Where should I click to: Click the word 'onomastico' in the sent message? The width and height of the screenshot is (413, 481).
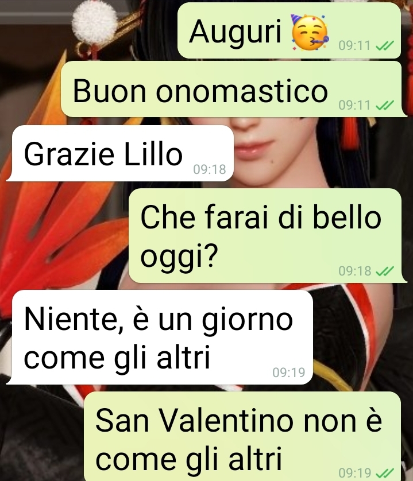tap(242, 91)
